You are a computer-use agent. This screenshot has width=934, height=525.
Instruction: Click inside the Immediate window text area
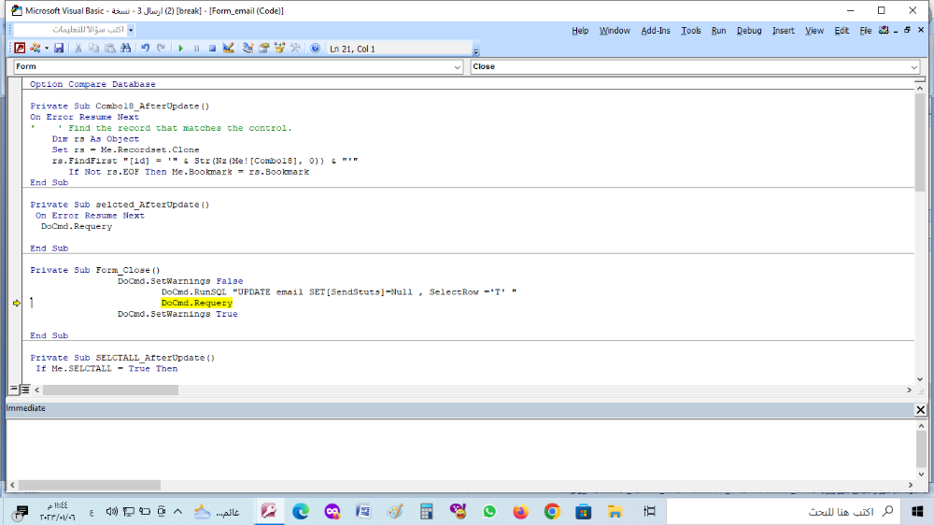click(460, 450)
